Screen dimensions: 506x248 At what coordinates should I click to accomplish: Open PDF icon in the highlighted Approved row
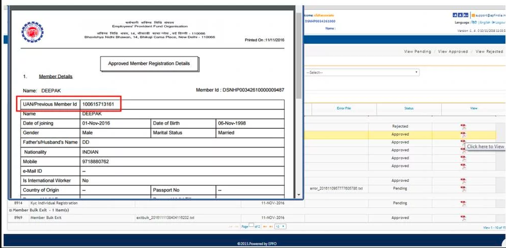coord(463,135)
